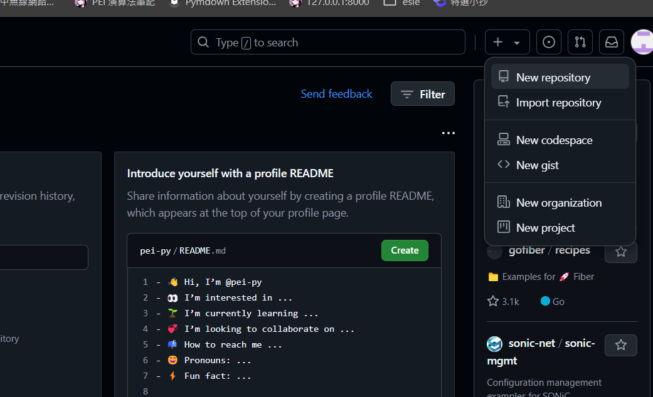Open the Pull requests icon
Screen dimensions: 653x397
pos(580,42)
